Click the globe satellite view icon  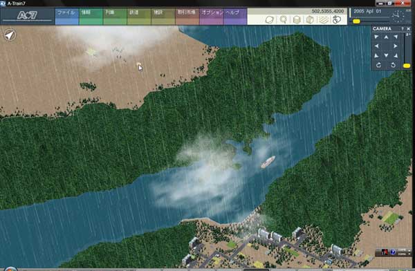[x=270, y=19]
